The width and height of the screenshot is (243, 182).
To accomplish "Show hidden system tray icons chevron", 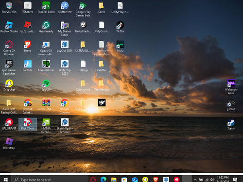I will click(195, 180).
